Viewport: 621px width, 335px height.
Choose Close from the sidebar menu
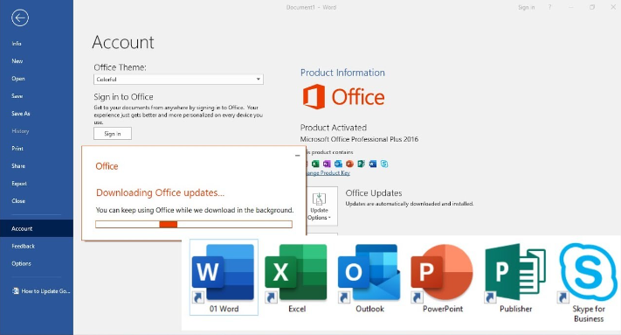18,201
